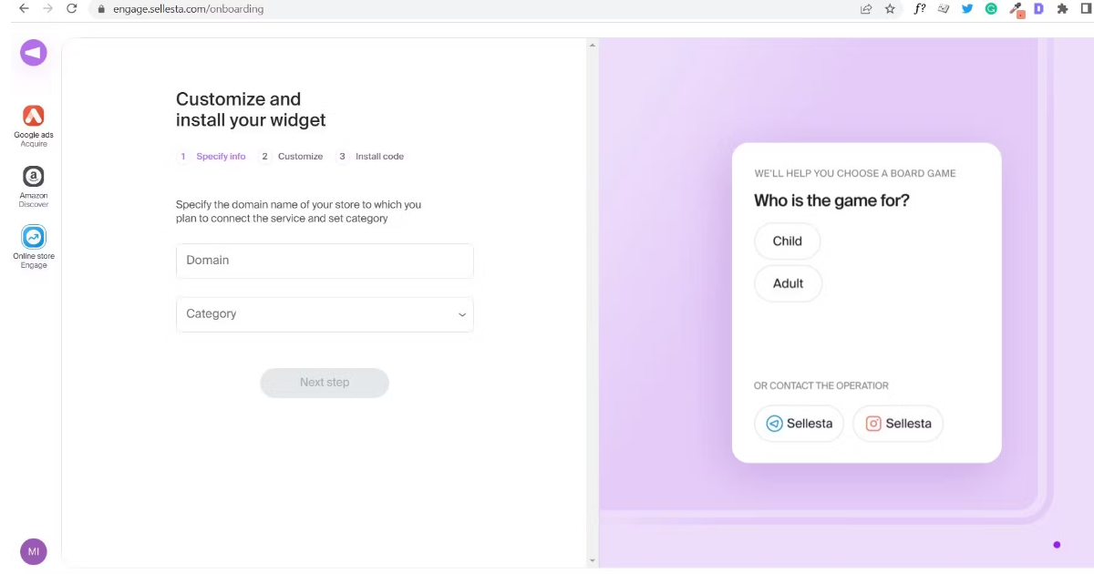Click the scrollbar down arrow of the form panel

(593, 561)
